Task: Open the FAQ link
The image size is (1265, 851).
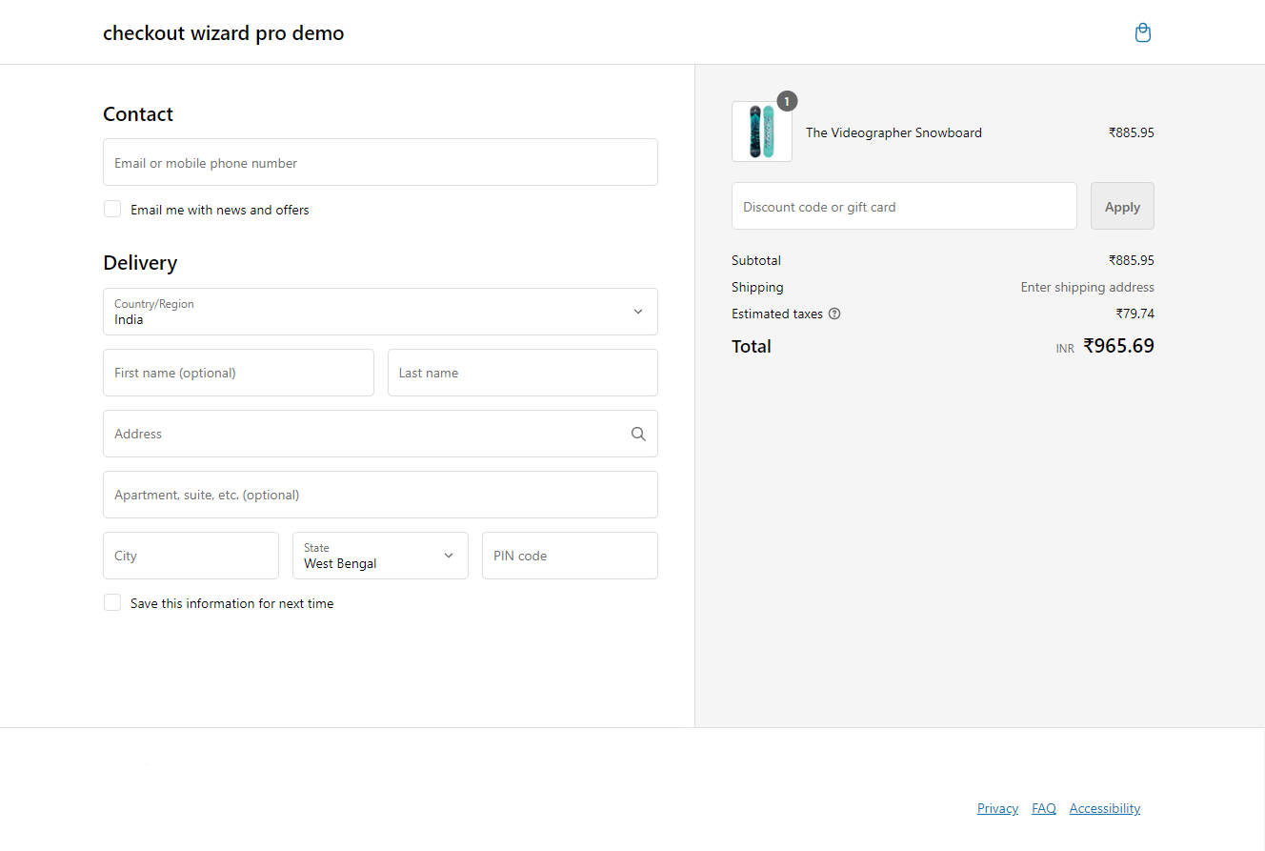Action: (1044, 808)
